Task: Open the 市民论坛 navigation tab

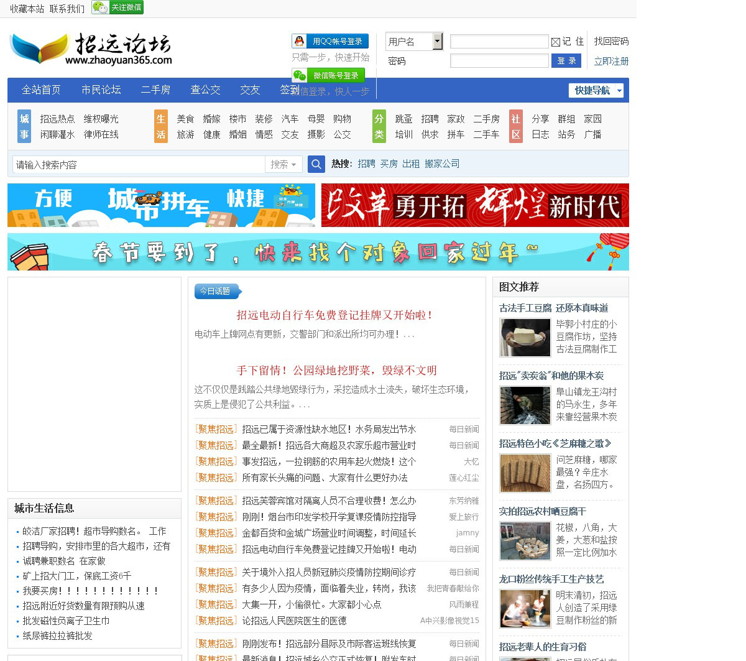Action: pos(101,90)
